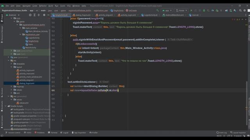Viewport: 250px width, 140px height.
Task: Run the app with the green play button
Action: [x=191, y=10]
